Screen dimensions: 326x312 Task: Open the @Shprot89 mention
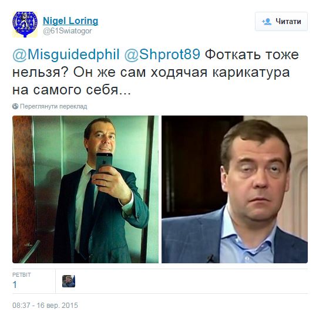click(x=162, y=55)
